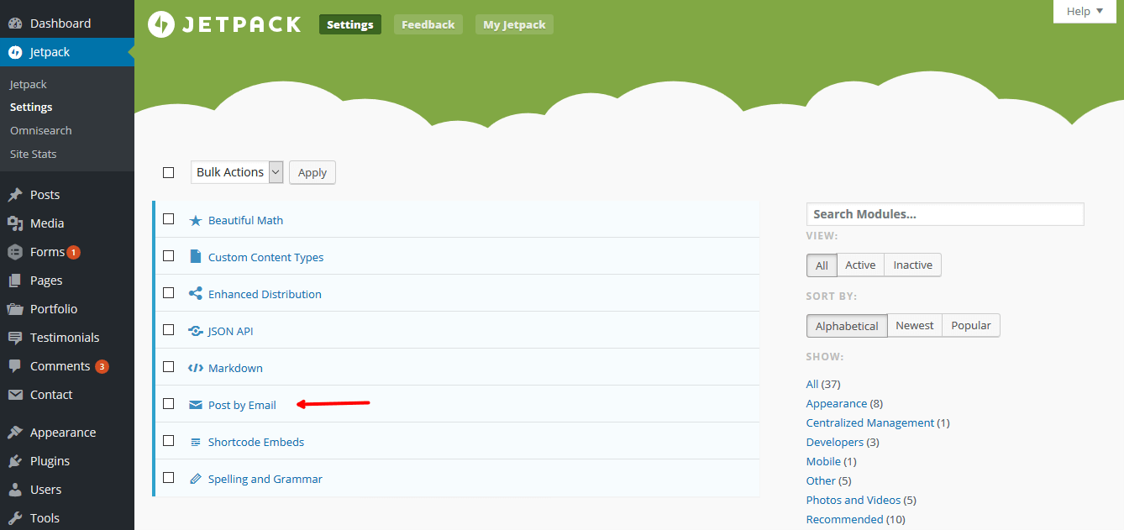This screenshot has height=530, width=1124.
Task: Click the Contact envelope icon in sidebar
Action: [15, 395]
